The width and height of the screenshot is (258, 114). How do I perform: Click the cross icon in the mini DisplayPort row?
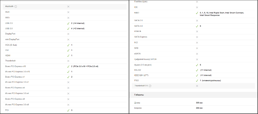point(68,40)
